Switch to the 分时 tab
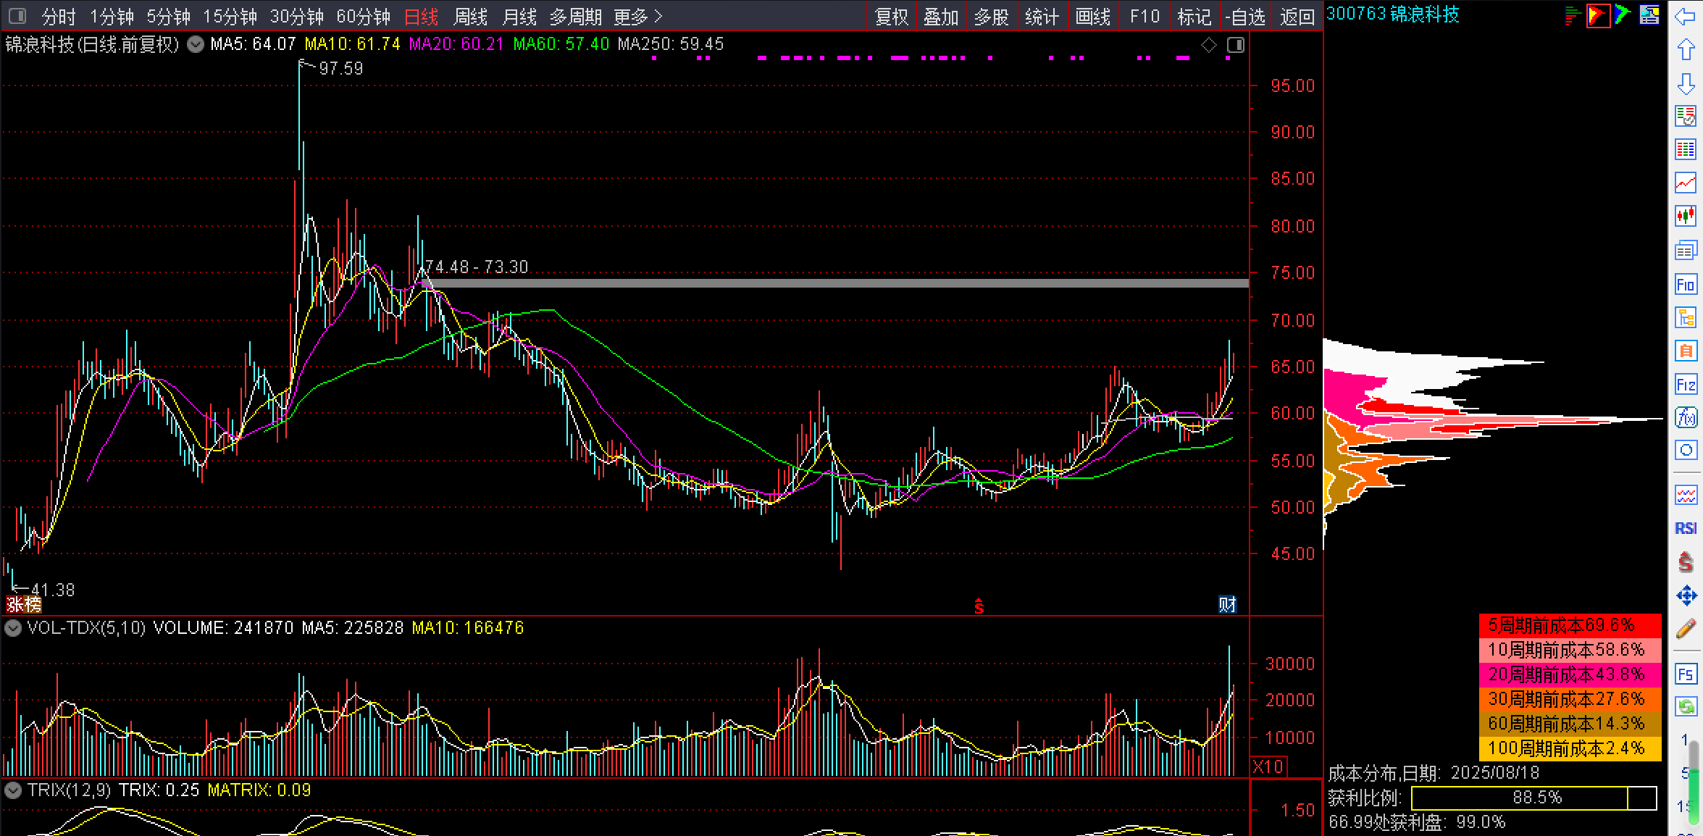Image resolution: width=1703 pixels, height=836 pixels. pyautogui.click(x=59, y=16)
